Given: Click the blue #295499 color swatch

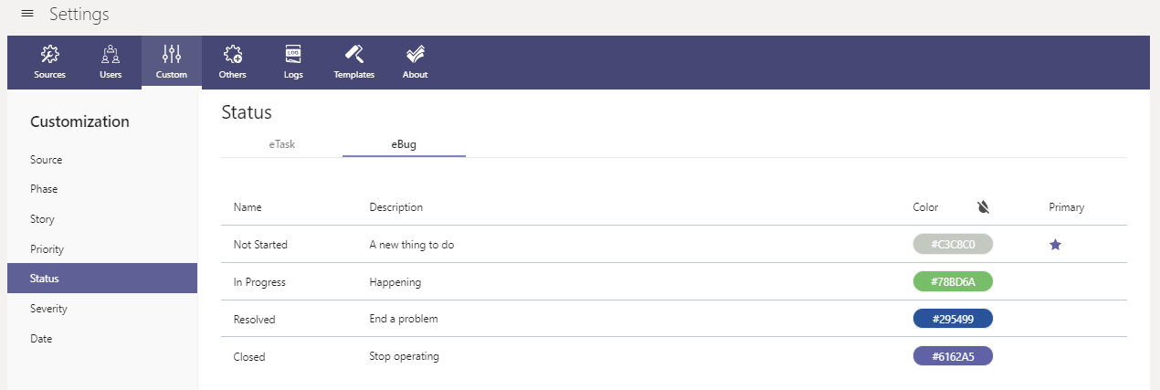Looking at the screenshot, I should click(x=953, y=319).
